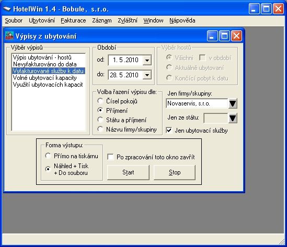Close the Výpisy z ubytování dialog
287x247 pixels.
tap(236, 36)
